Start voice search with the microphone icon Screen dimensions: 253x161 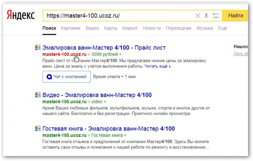(x=206, y=16)
